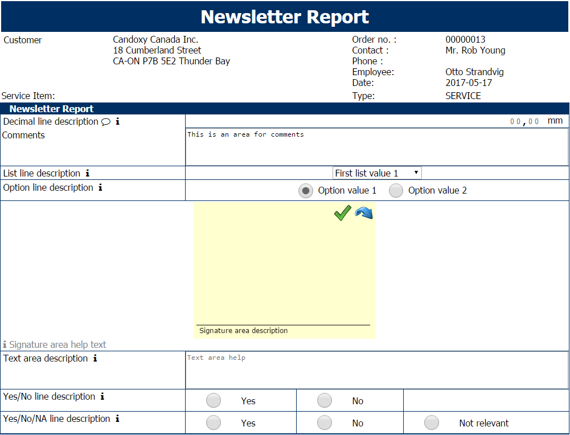Click info icon next to Decimal line description
Image resolution: width=570 pixels, height=435 pixels.
coord(118,122)
